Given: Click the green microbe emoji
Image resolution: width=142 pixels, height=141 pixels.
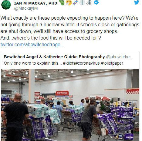Looking at the screenshot, I should point(62,3).
